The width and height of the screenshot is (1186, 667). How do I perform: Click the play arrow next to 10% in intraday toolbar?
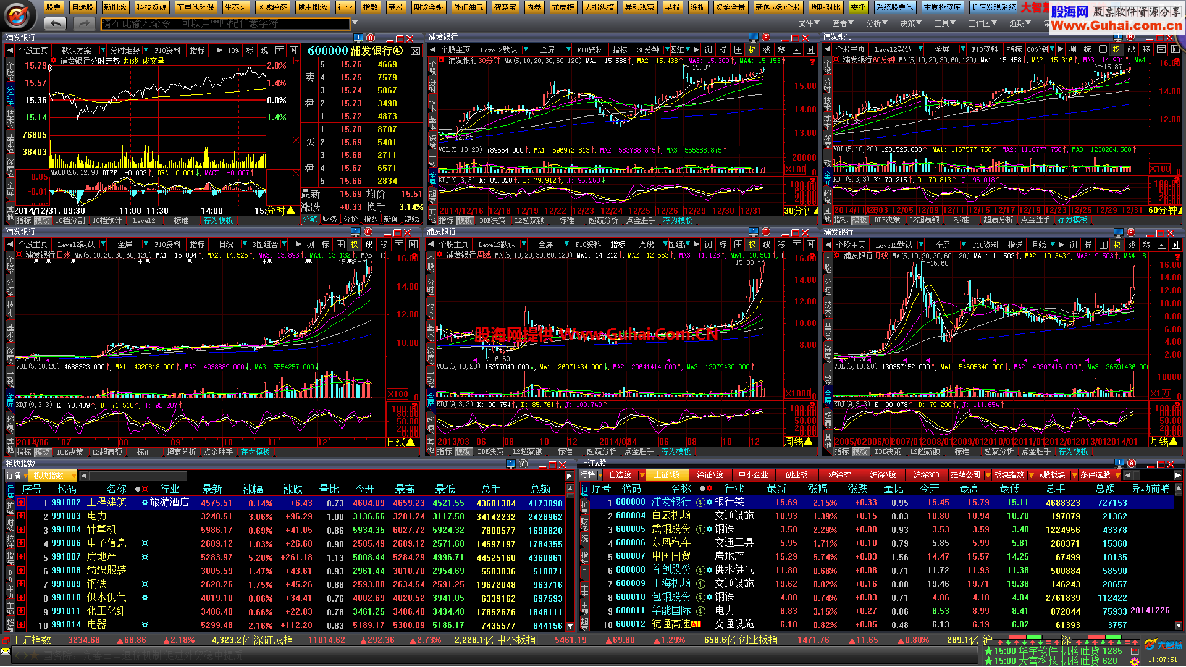click(x=219, y=50)
